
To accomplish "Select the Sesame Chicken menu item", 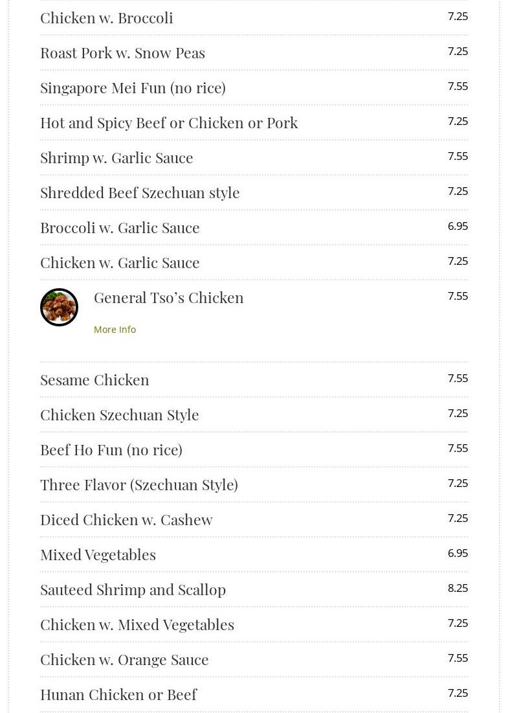I will coord(94,379).
